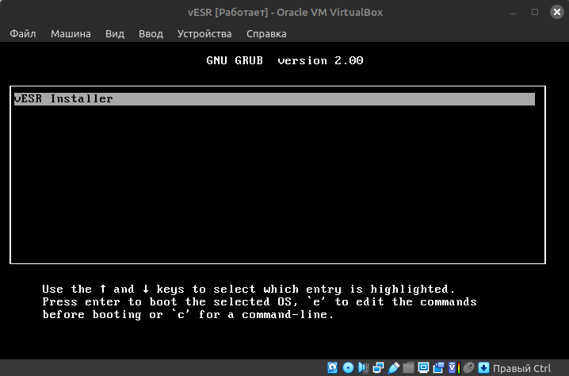Maximize the VirtualBox window
Screen dimensions: 569x376
click(534, 12)
